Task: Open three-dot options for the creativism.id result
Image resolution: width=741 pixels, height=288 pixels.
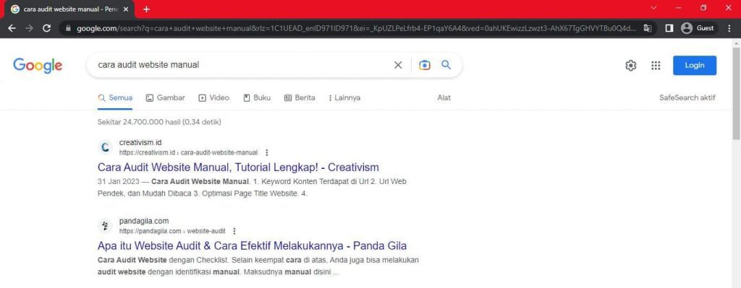Action: [267, 153]
